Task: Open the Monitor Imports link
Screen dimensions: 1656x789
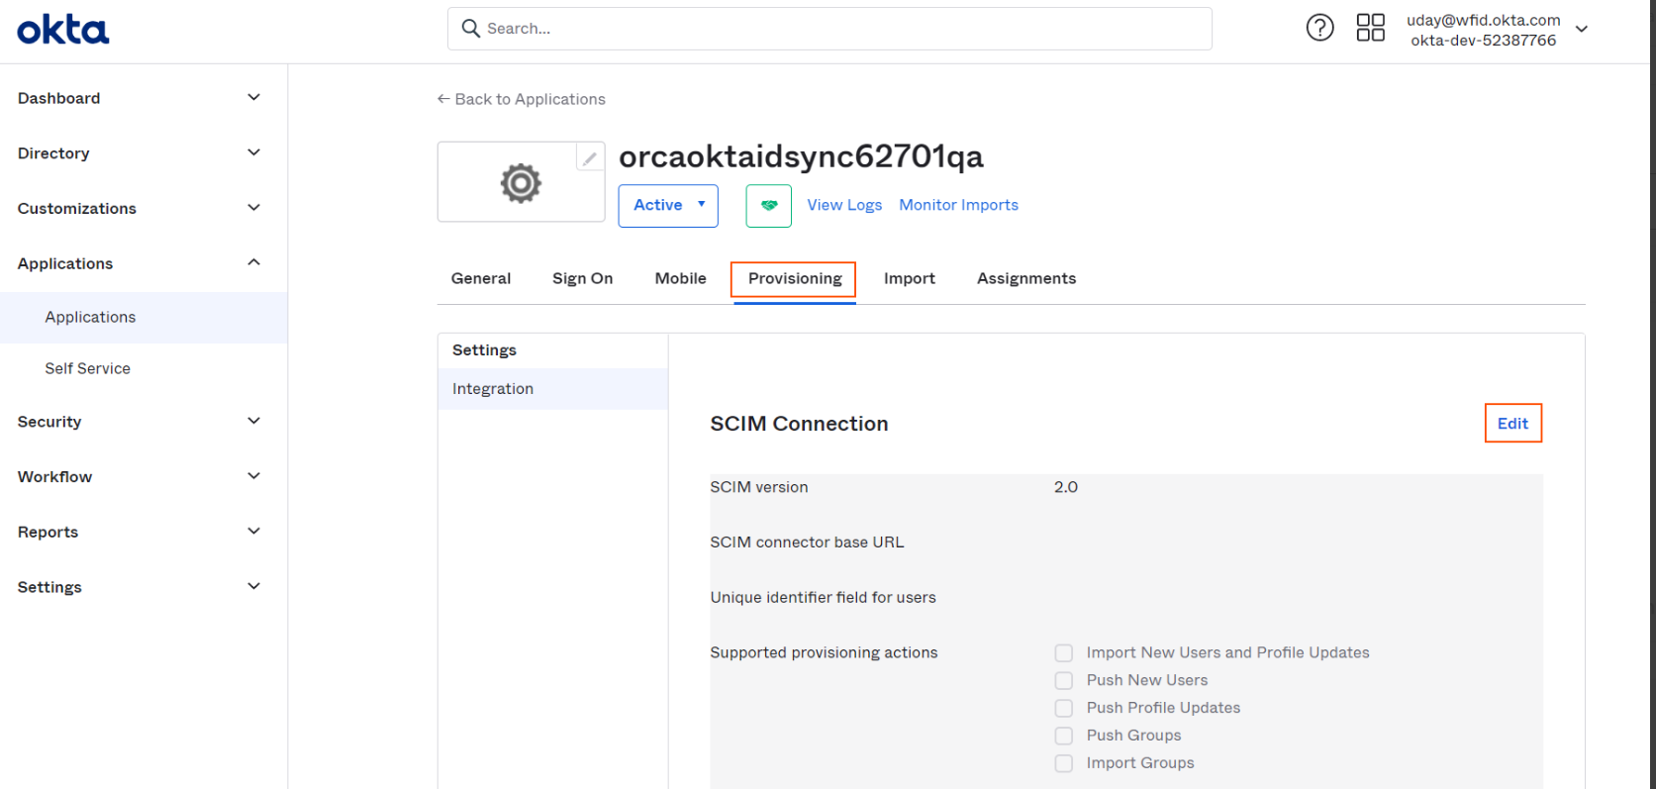Action: pos(958,205)
